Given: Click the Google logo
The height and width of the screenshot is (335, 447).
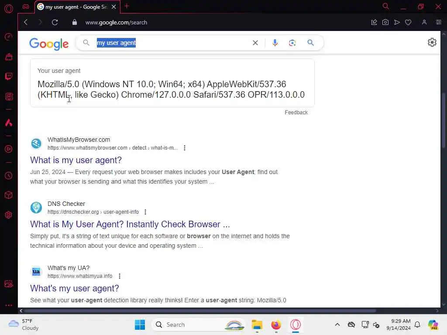Looking at the screenshot, I should pos(49,44).
